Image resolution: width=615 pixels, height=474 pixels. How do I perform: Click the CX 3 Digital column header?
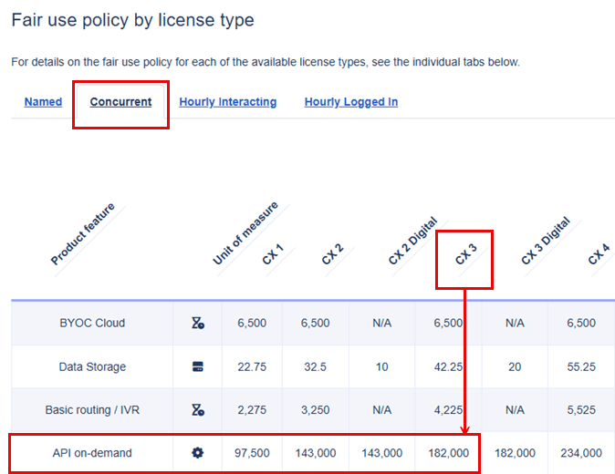click(545, 242)
